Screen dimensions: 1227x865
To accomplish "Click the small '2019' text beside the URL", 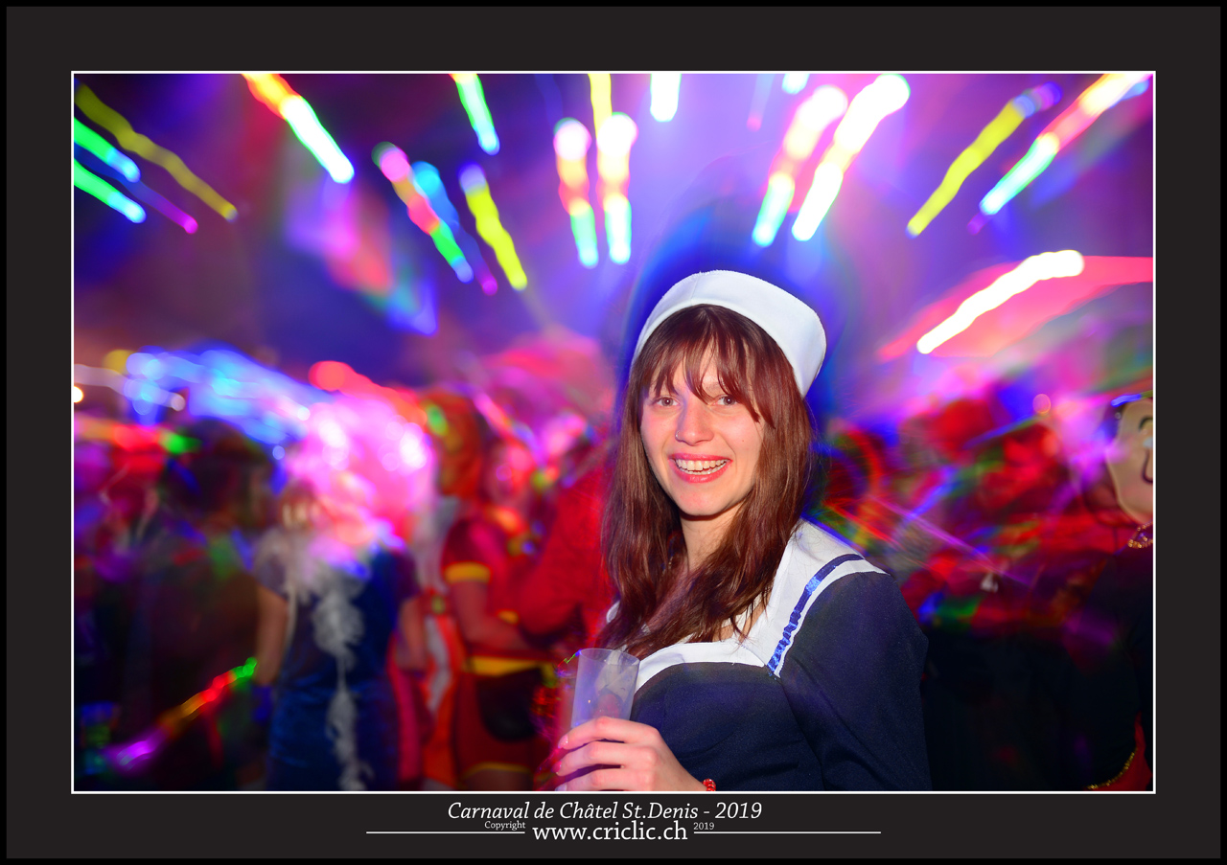I will 704,826.
